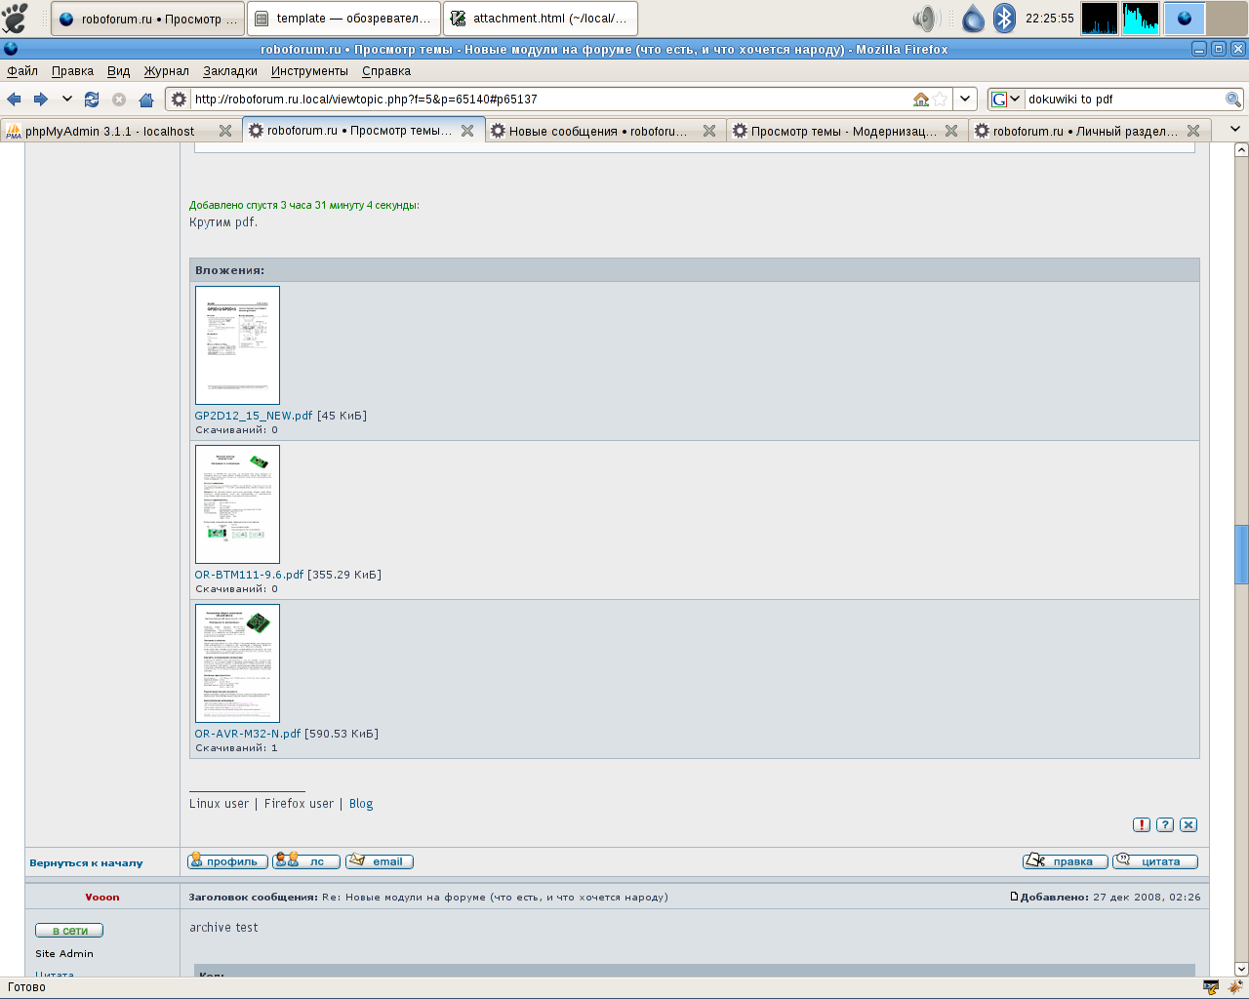Click the volume speaker in system panel
The width and height of the screenshot is (1249, 999).
[x=923, y=19]
